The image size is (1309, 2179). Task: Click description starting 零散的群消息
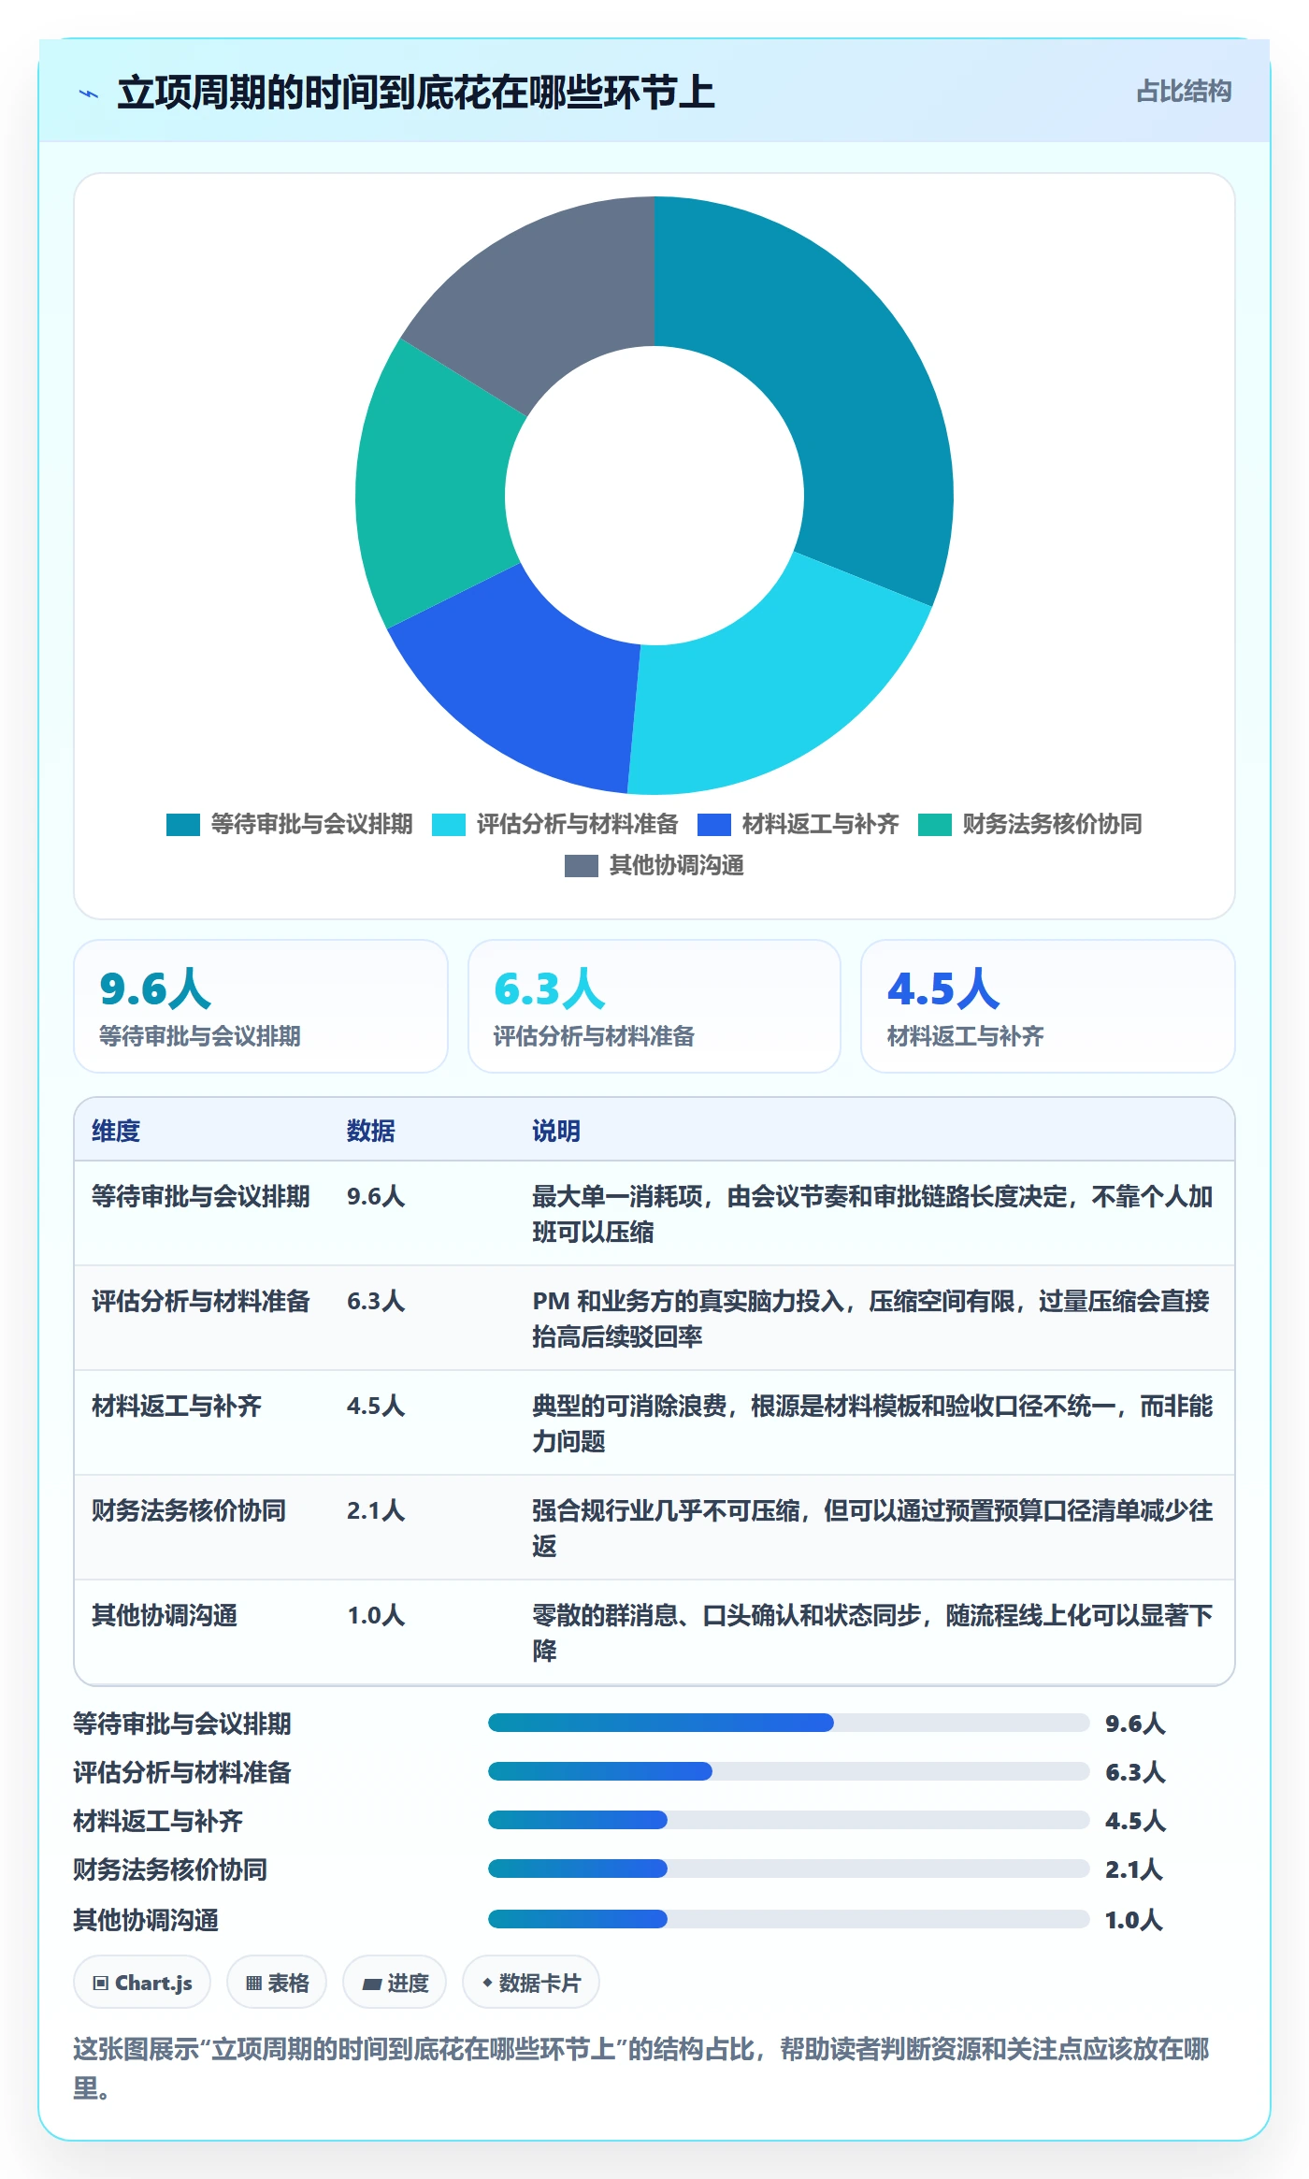(x=872, y=1633)
